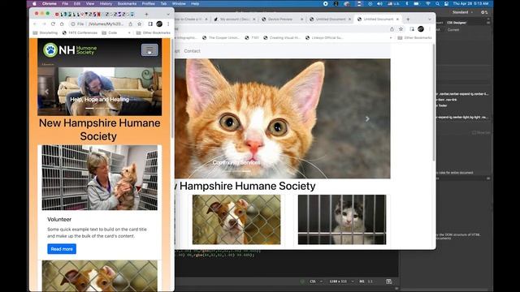Image resolution: width=520 pixels, height=292 pixels.
Task: Open the Chrome menu in menu bar
Action: pos(50,3)
